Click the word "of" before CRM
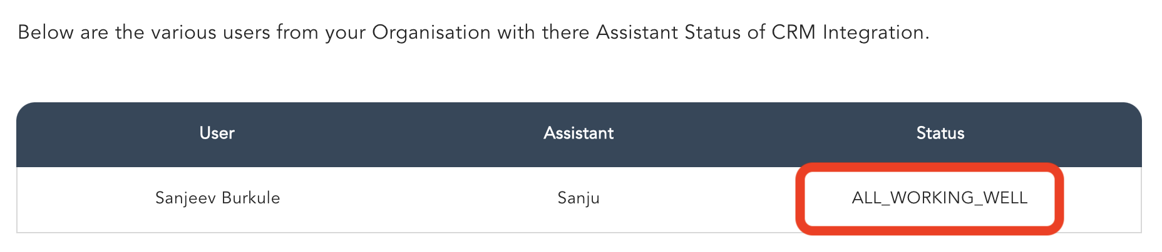Image resolution: width=1162 pixels, height=252 pixels. [x=756, y=32]
